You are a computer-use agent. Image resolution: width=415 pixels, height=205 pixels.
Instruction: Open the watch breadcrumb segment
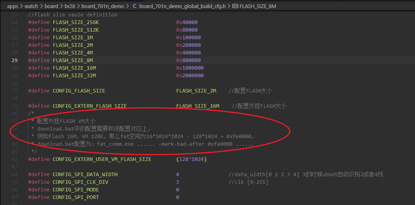(x=32, y=6)
